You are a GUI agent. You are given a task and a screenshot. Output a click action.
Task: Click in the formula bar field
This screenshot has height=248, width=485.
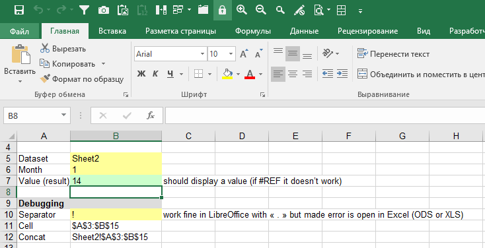(325, 116)
